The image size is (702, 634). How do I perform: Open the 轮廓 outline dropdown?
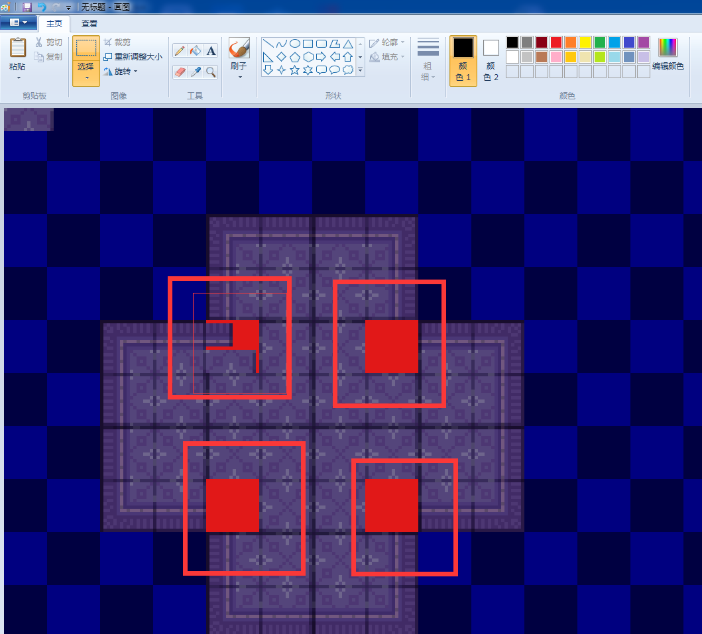click(403, 42)
